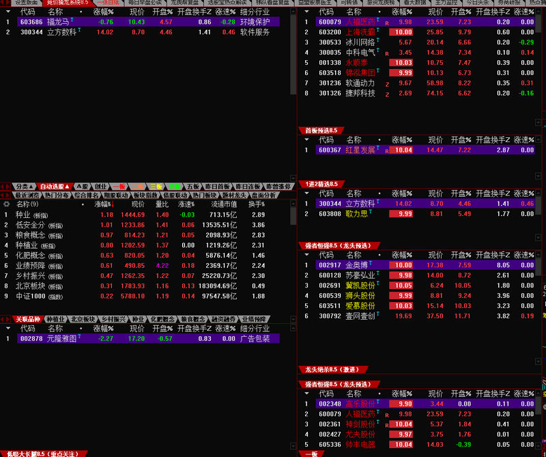Open header dropdown triangle of 元隆雅图 table
The image size is (546, 457).
pyautogui.click(x=8, y=328)
